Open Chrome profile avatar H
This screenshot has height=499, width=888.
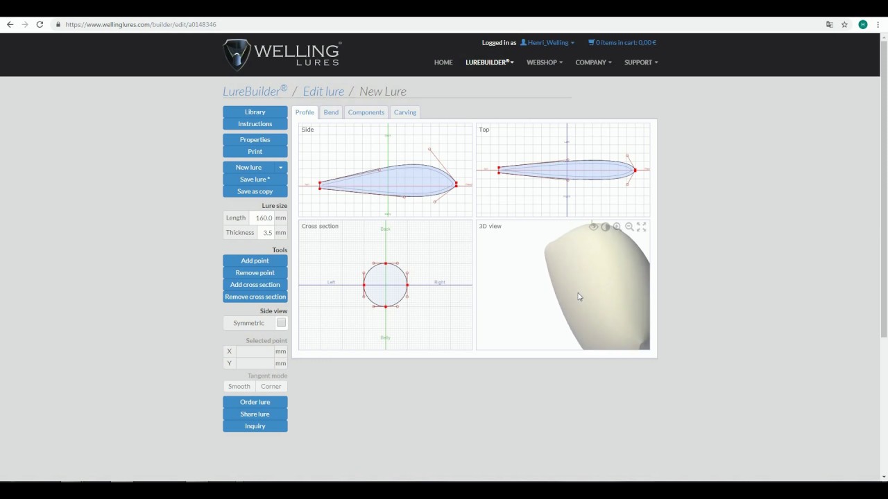point(863,24)
